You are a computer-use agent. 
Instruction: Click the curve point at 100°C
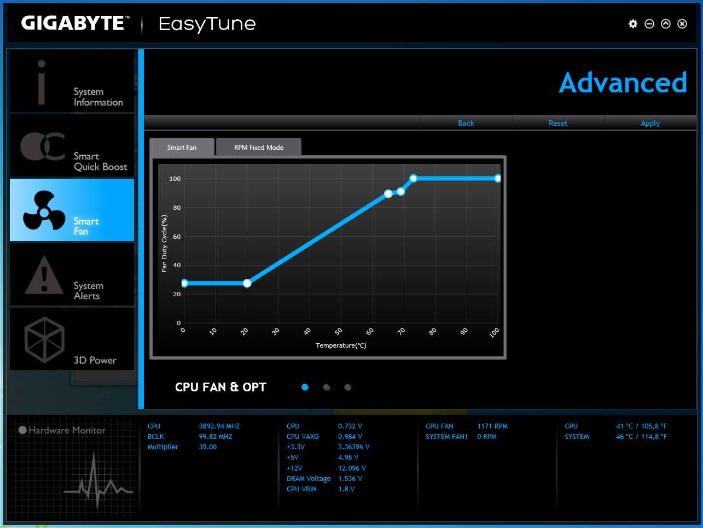click(498, 178)
